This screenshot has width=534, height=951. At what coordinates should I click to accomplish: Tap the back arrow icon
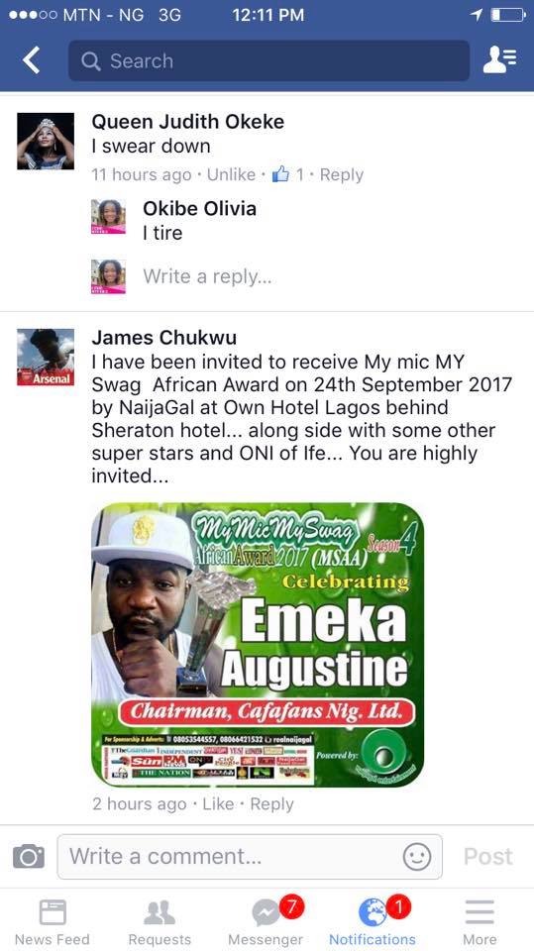(31, 60)
